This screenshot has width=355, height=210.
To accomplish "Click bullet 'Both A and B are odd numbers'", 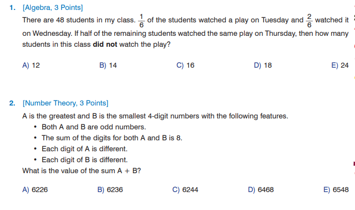I will (x=94, y=127).
